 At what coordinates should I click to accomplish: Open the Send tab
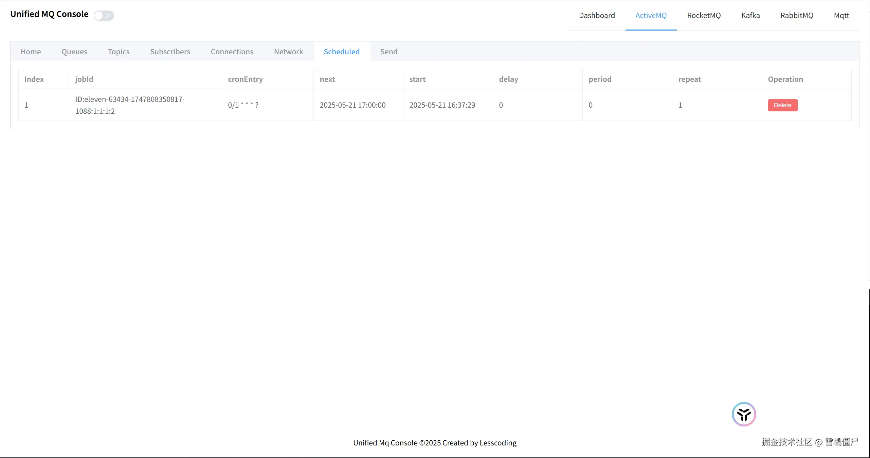(388, 52)
